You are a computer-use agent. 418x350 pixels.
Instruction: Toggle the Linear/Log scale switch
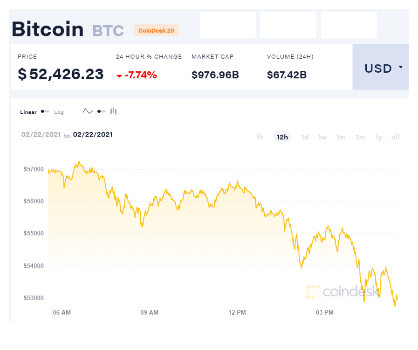45,112
